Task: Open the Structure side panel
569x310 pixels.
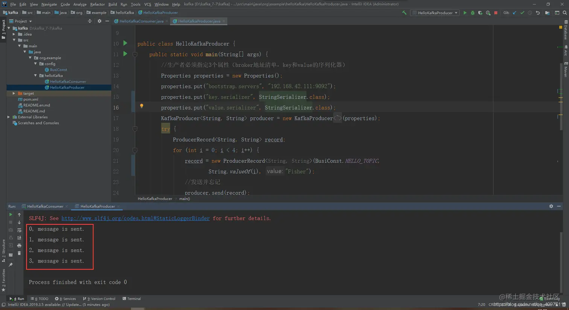Action: [x=3, y=251]
